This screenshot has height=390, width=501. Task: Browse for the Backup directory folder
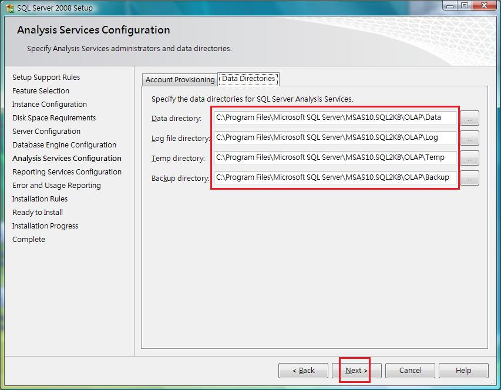pyautogui.click(x=470, y=178)
